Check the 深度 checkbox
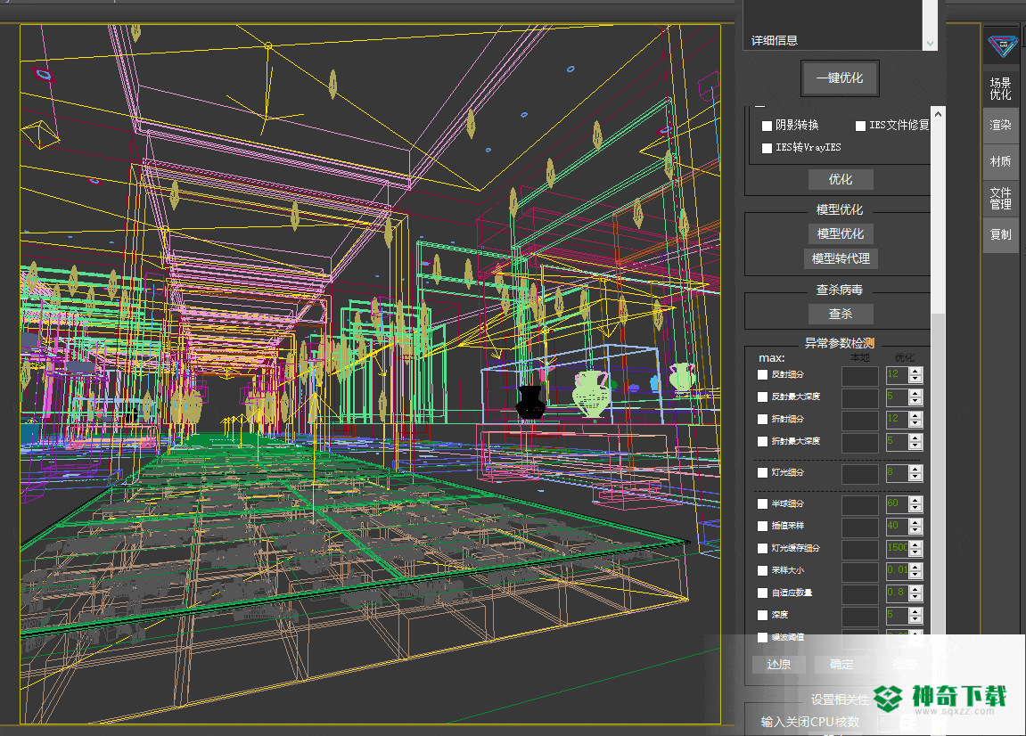1026x736 pixels. coord(762,615)
